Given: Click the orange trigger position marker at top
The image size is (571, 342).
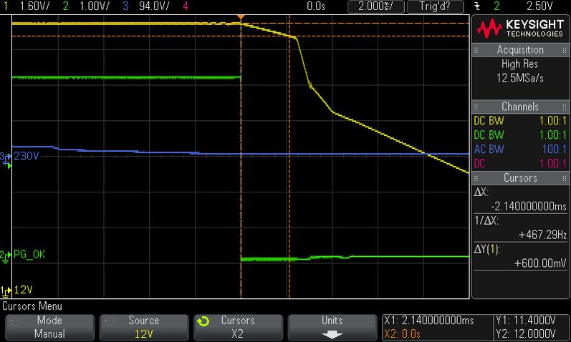Looking at the screenshot, I should [x=241, y=16].
